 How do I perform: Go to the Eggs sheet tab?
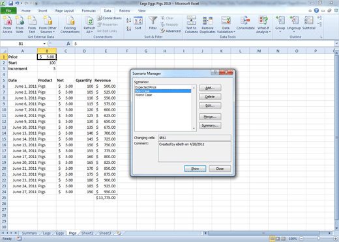pyautogui.click(x=60, y=233)
